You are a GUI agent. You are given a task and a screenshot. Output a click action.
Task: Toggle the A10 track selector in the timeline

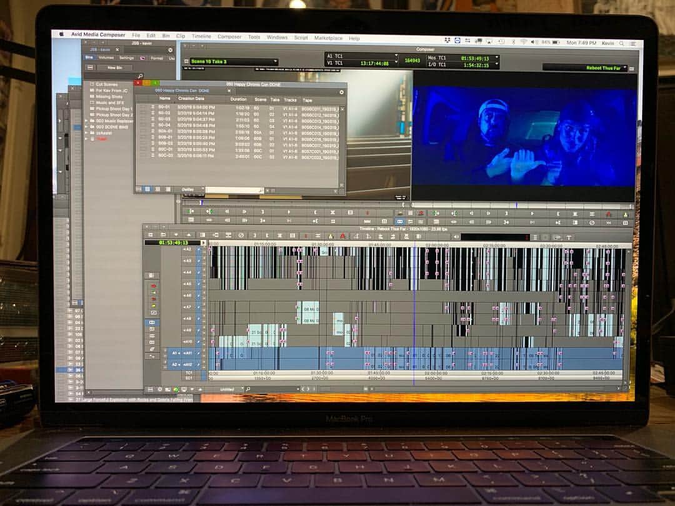pyautogui.click(x=187, y=342)
